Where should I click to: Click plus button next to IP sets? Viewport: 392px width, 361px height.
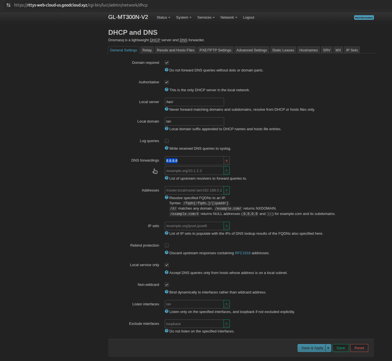pos(226,226)
